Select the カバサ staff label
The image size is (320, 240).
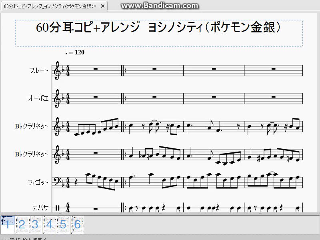(x=40, y=208)
